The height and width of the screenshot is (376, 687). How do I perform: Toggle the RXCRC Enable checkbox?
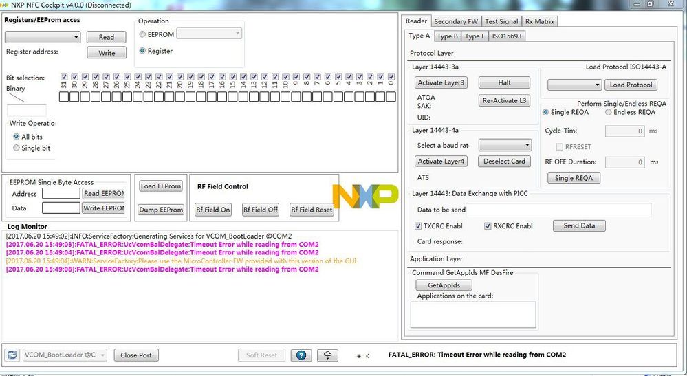tap(488, 226)
